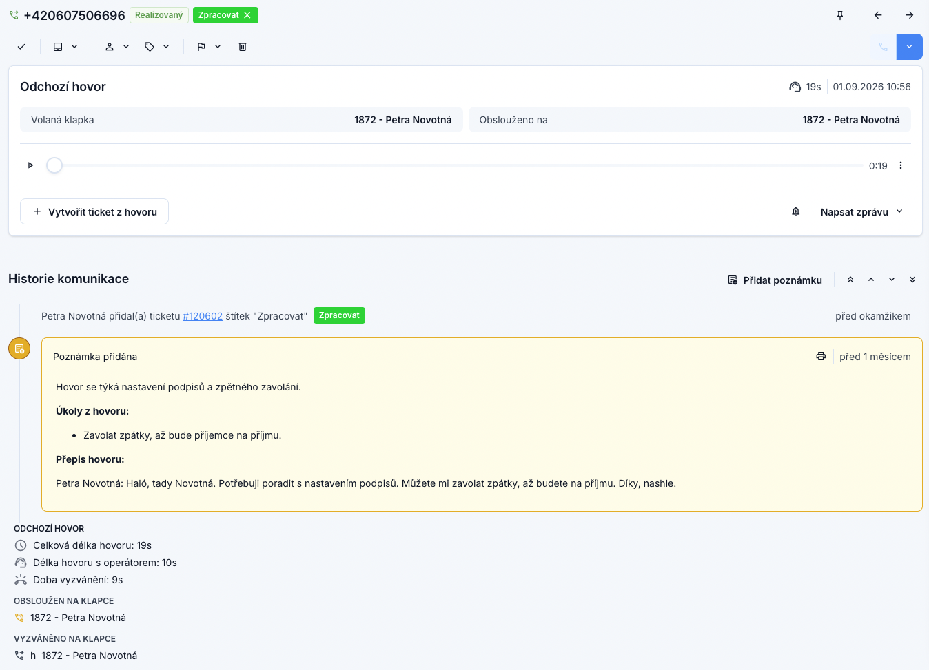Image resolution: width=929 pixels, height=670 pixels.
Task: Click the checkmark resolve icon in toolbar
Action: (21, 47)
